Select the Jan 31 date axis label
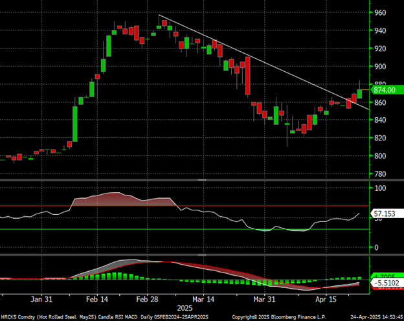This screenshot has height=321, width=404. pyautogui.click(x=41, y=300)
